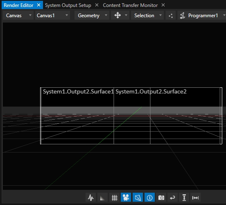Select System1.Output2.Surface1 in the viewport
This screenshot has height=205, width=226.
77,116
